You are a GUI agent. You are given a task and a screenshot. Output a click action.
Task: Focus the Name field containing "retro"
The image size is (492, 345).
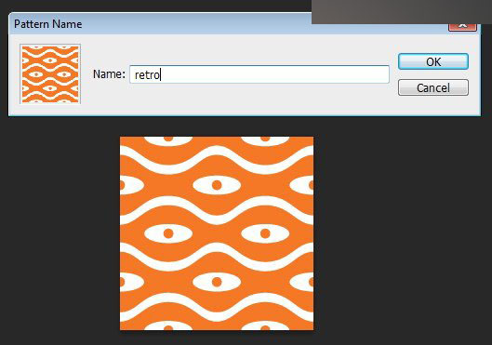coord(259,74)
